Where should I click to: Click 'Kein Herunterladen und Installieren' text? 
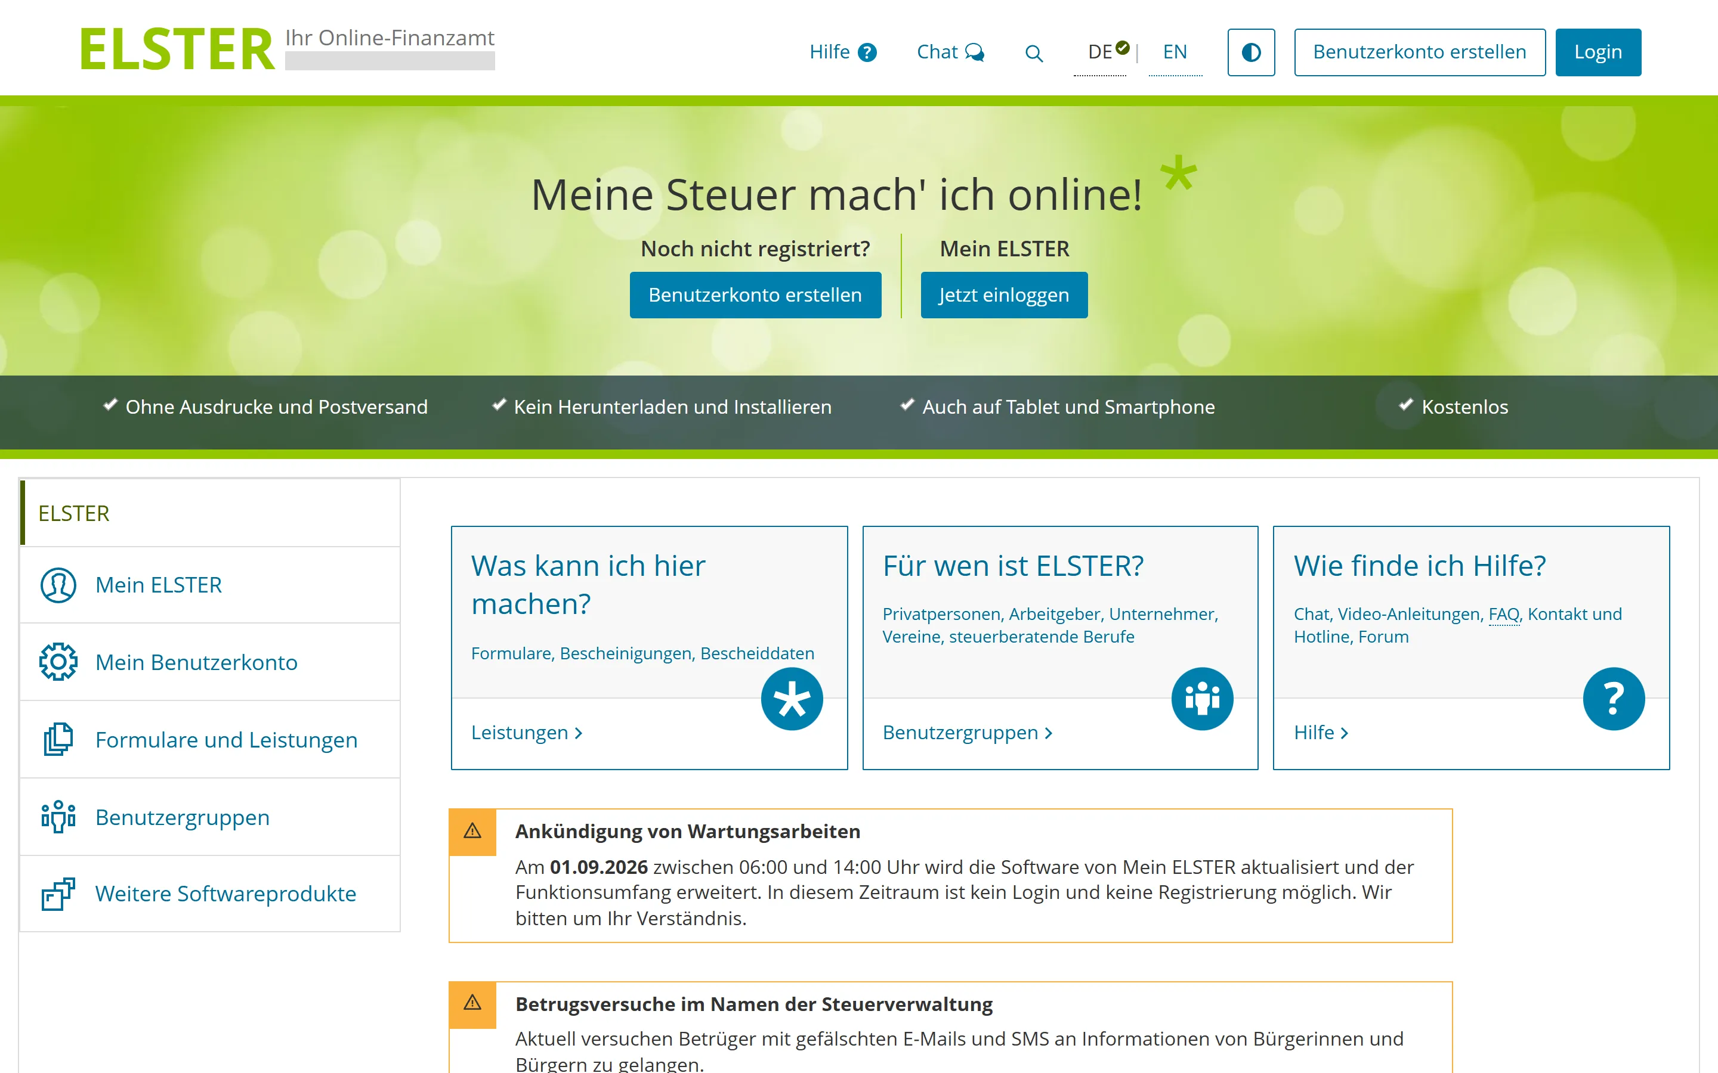[x=672, y=407]
